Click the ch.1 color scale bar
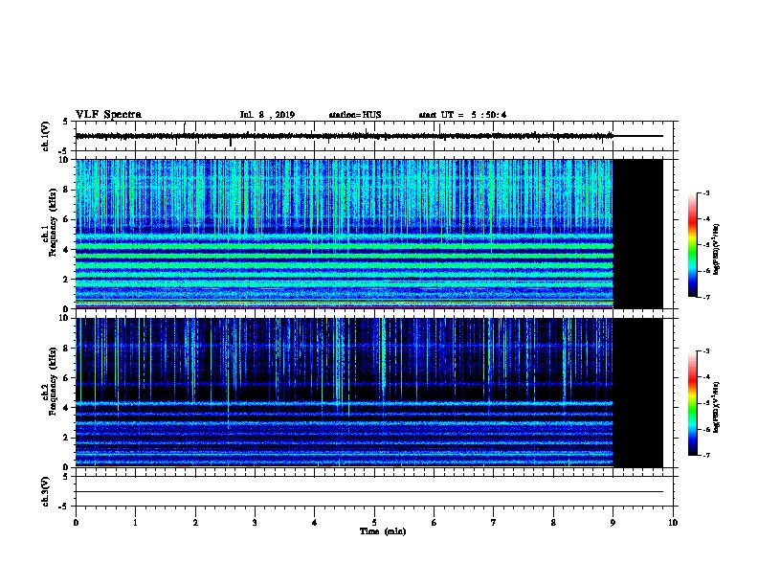This screenshot has width=758, height=586. (x=692, y=245)
